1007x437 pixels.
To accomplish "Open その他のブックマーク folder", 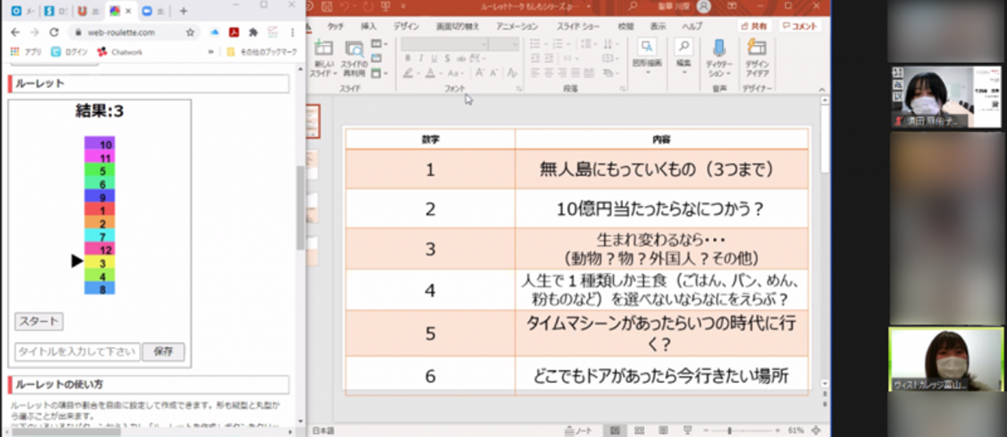I will click(262, 52).
